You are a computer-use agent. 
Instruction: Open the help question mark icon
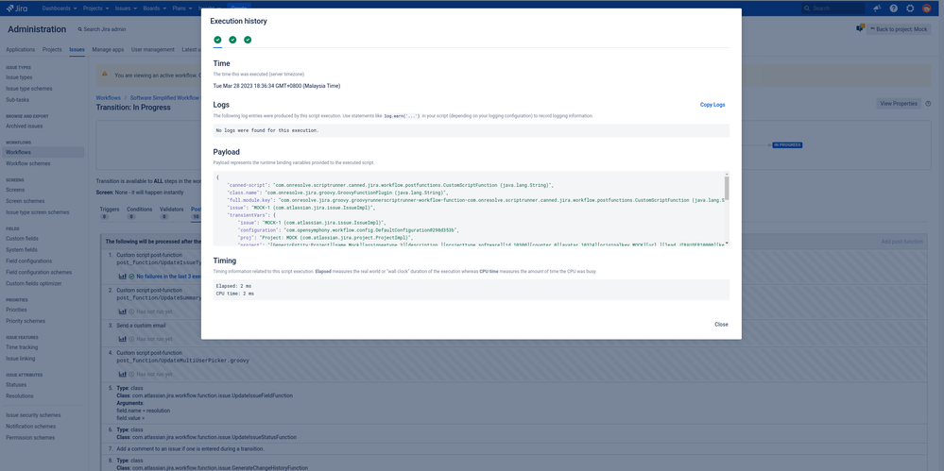pos(893,8)
